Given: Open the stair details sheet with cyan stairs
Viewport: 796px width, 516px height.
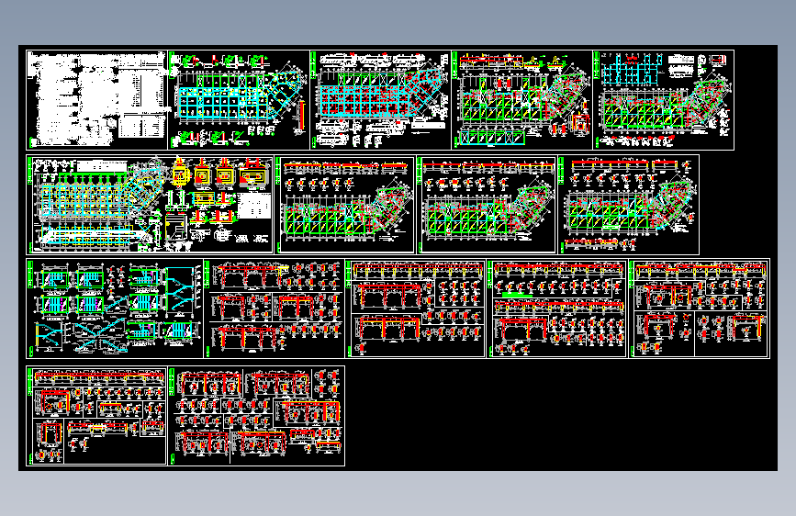Looking at the screenshot, I should [115, 308].
